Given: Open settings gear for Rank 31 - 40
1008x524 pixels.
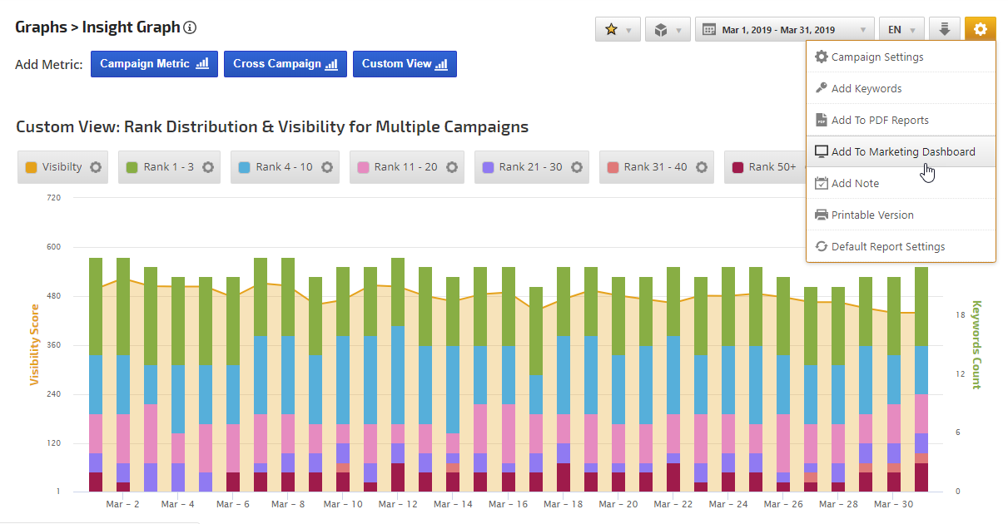Looking at the screenshot, I should pos(701,167).
